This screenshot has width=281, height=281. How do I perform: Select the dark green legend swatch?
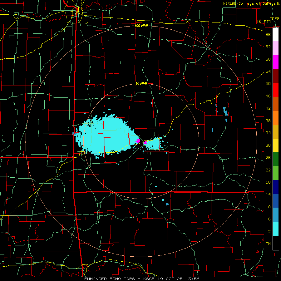point(276,159)
